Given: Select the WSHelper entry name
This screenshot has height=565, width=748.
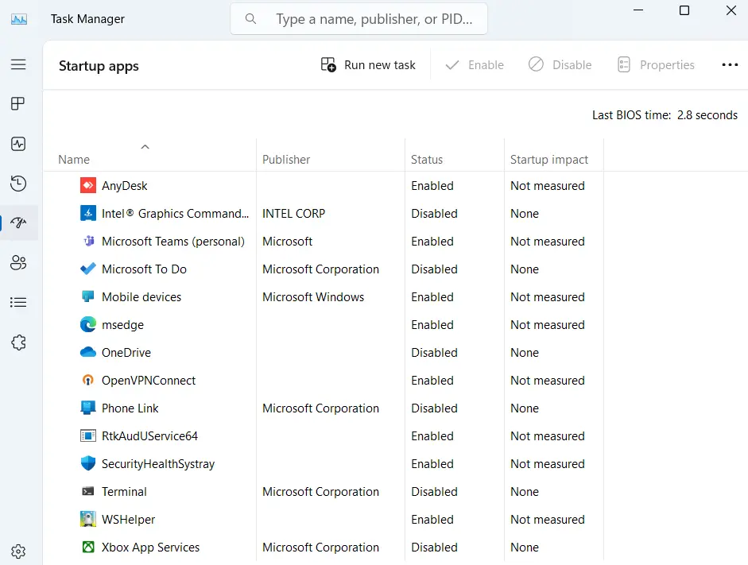Looking at the screenshot, I should click(128, 519).
